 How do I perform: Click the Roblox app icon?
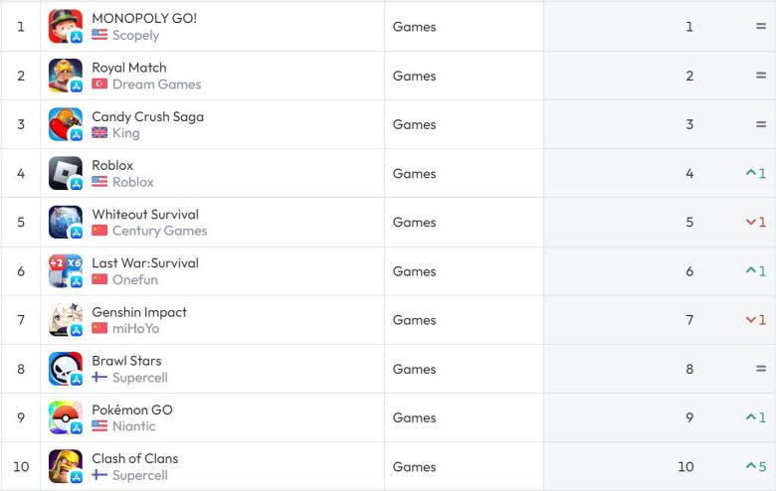pos(65,173)
